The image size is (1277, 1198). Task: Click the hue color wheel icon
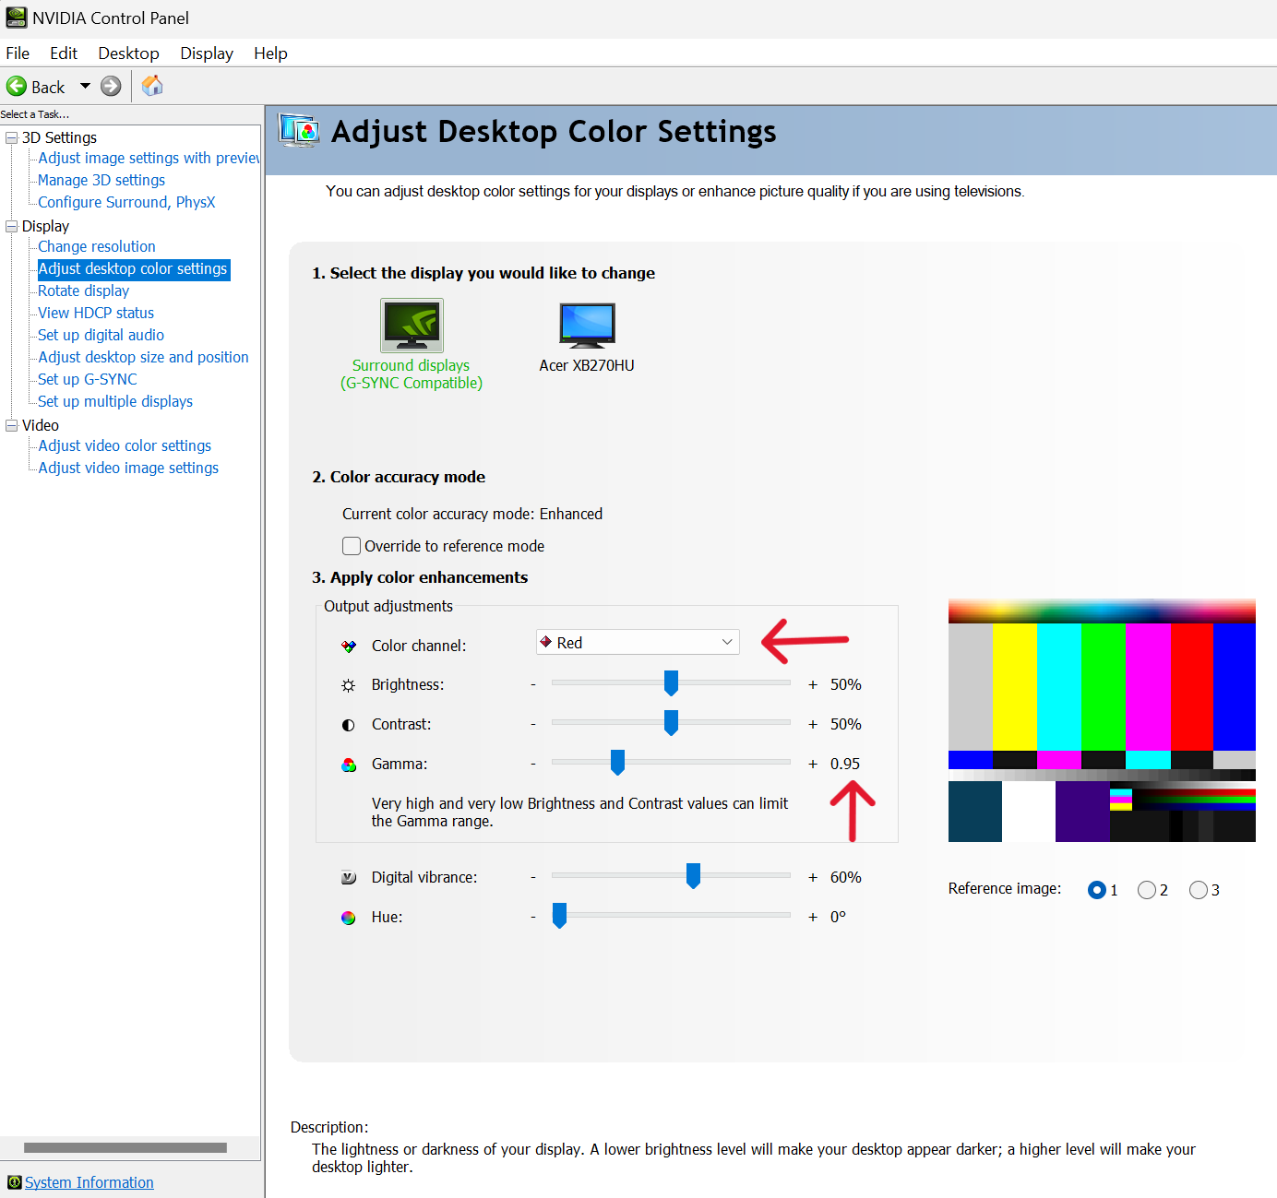[x=348, y=917]
